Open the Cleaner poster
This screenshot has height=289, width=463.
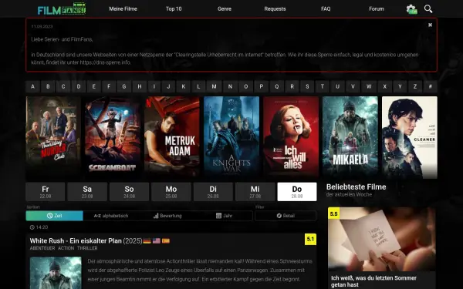[x=410, y=137]
